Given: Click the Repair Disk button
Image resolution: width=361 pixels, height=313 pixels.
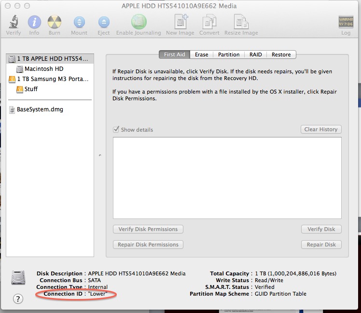Looking at the screenshot, I should 321,245.
